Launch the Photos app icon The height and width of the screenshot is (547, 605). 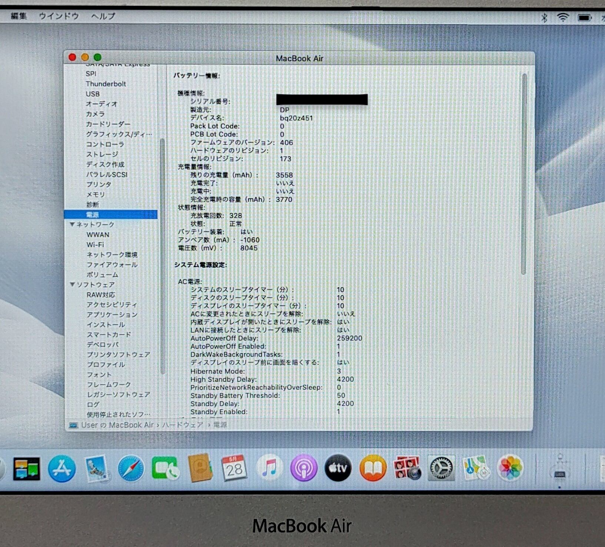[511, 468]
